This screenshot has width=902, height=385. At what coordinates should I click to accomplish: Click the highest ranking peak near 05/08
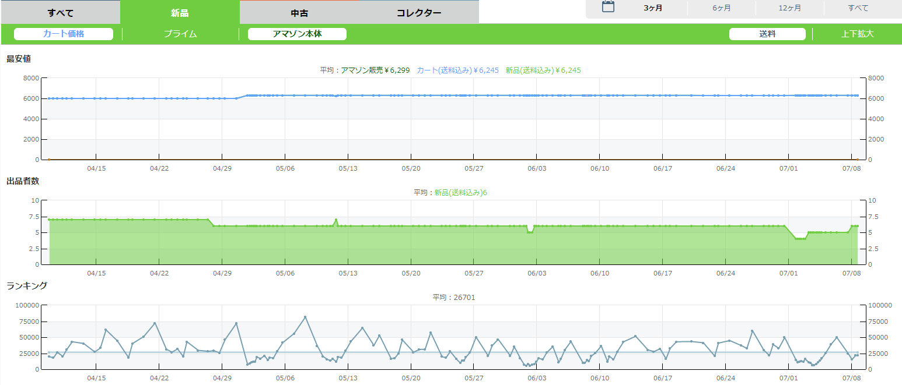pyautogui.click(x=305, y=317)
